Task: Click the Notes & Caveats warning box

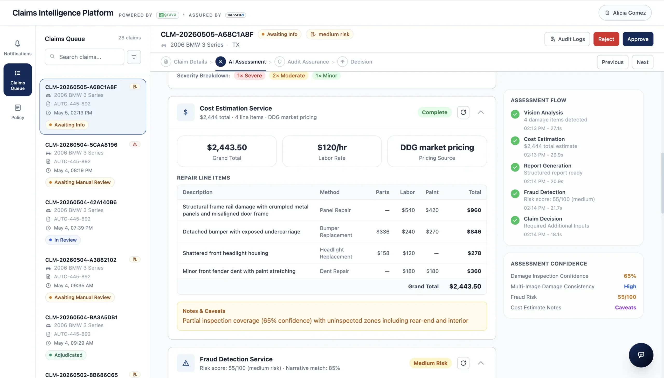Action: click(x=332, y=316)
